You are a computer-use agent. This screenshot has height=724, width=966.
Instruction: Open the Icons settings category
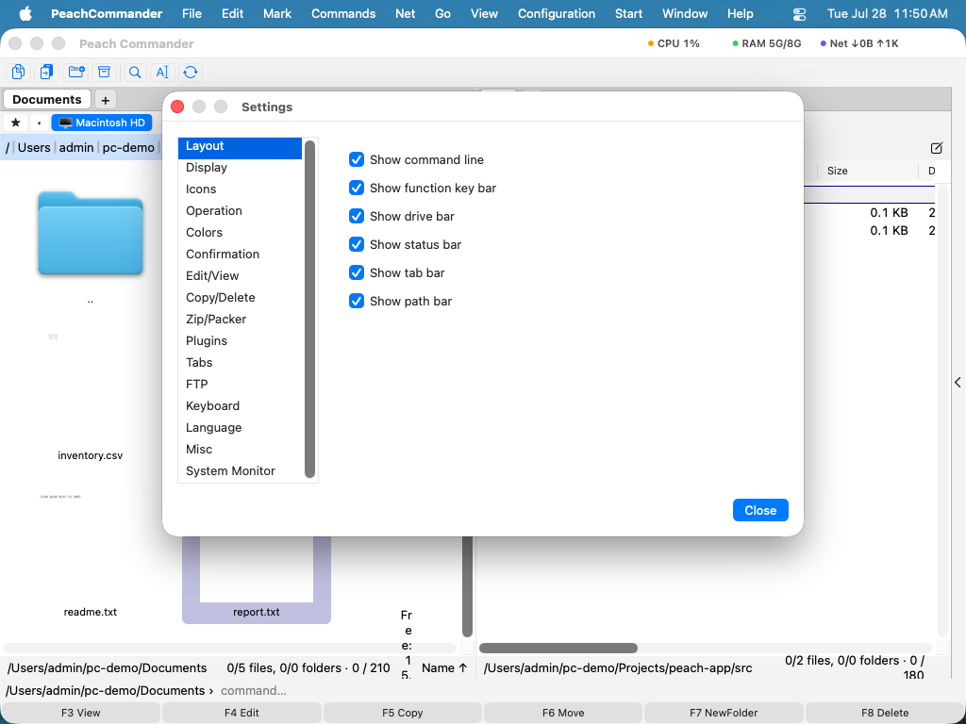[241, 189]
